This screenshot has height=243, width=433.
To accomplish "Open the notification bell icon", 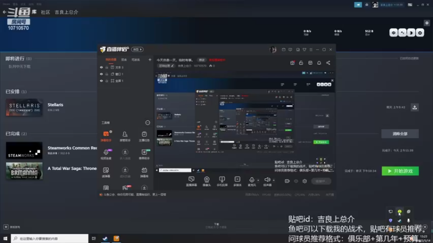I will (x=319, y=63).
